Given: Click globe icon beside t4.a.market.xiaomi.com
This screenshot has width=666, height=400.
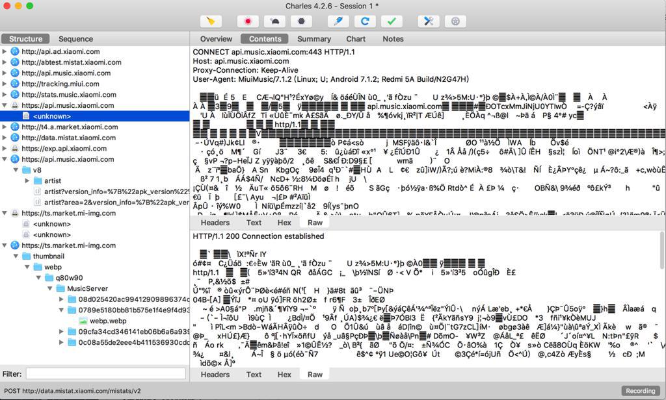Looking at the screenshot, I should [x=15, y=127].
